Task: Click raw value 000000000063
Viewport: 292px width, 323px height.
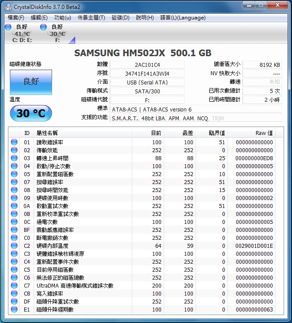Action: (x=254, y=309)
